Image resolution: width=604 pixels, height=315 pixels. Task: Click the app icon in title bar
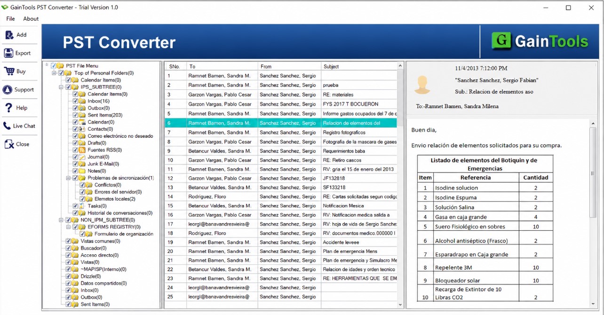pos(5,8)
